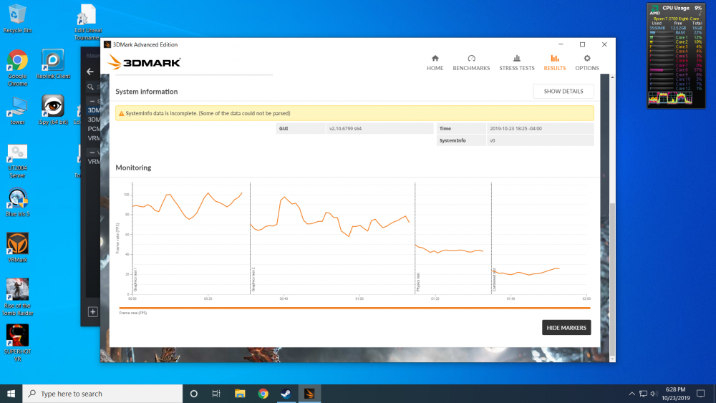Image resolution: width=716 pixels, height=403 pixels.
Task: Click the Frame rate (FPS) legend label
Action: [133, 313]
